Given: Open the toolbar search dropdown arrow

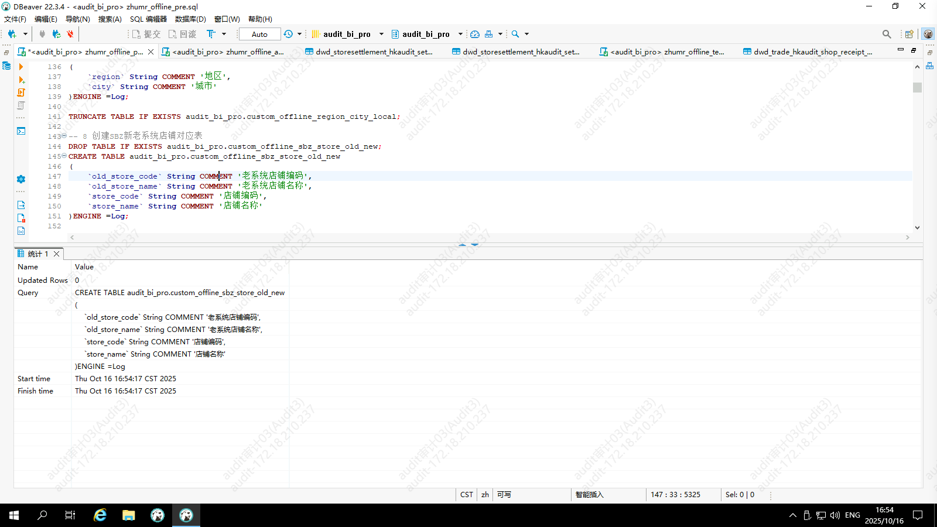Looking at the screenshot, I should pyautogui.click(x=526, y=34).
